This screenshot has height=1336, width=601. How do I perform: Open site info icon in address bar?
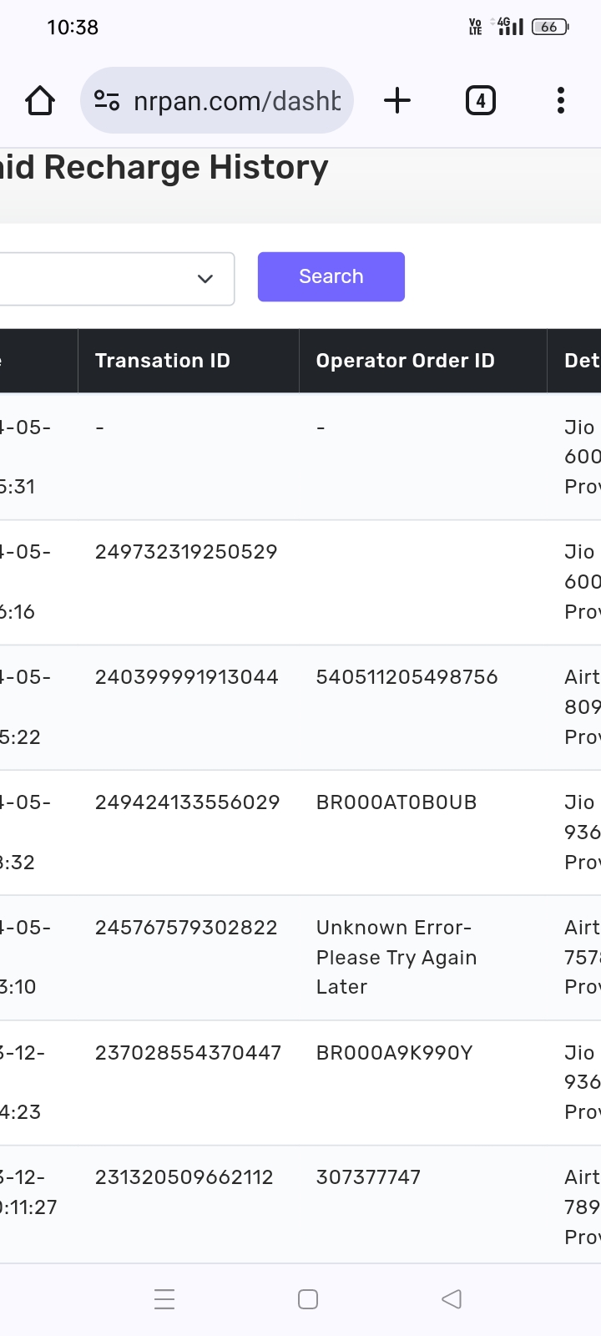107,101
